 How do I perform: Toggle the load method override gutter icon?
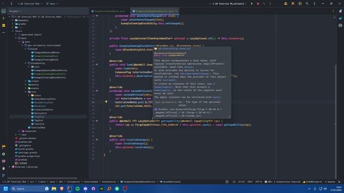point(97,64)
